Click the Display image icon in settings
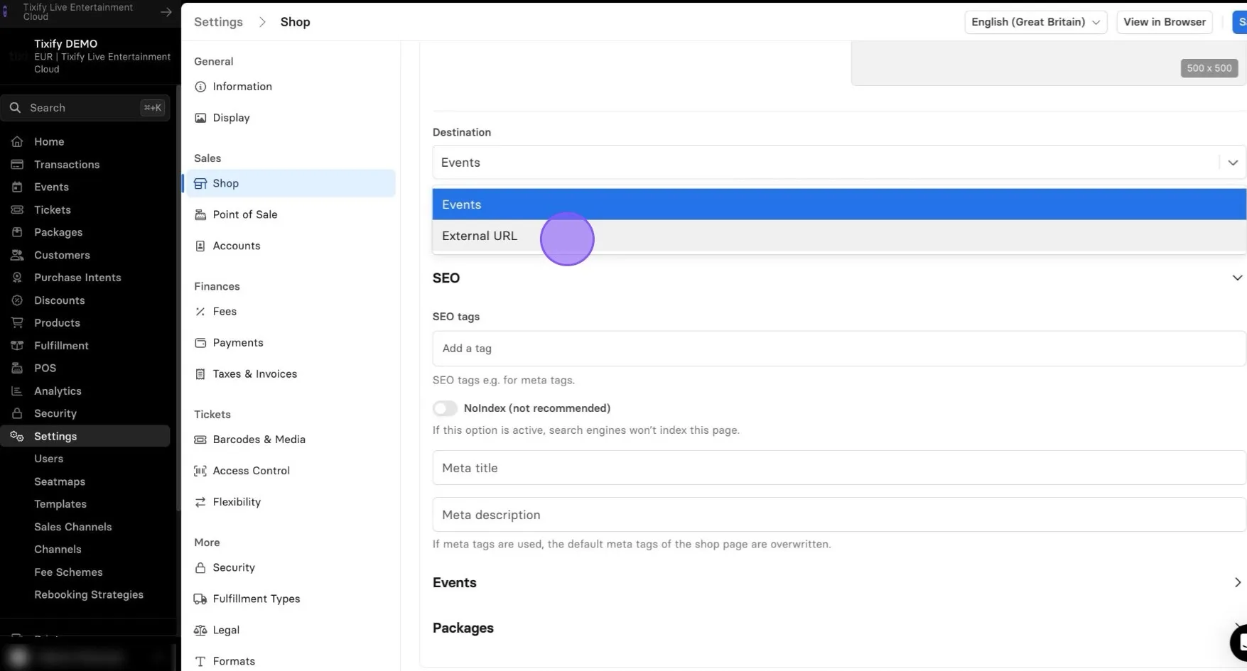Screen dimensions: 1247x671 point(200,118)
